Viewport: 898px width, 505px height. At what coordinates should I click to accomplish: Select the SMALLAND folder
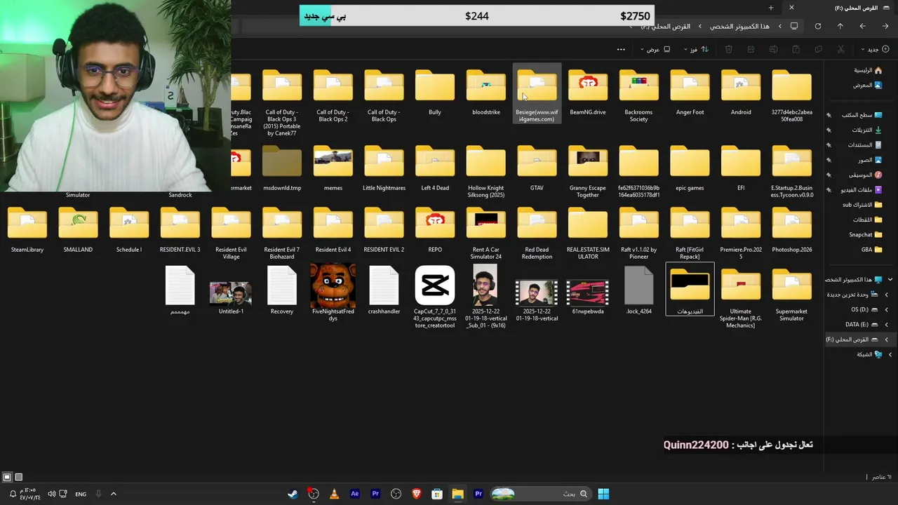coord(78,230)
